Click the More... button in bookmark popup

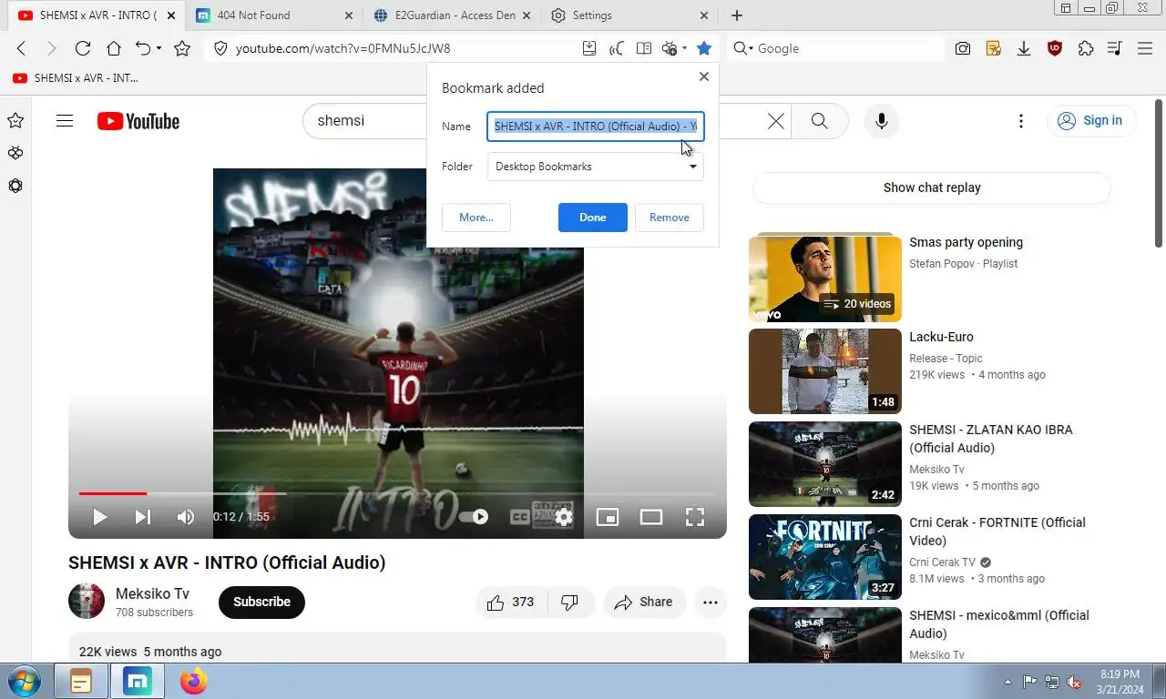pos(476,218)
